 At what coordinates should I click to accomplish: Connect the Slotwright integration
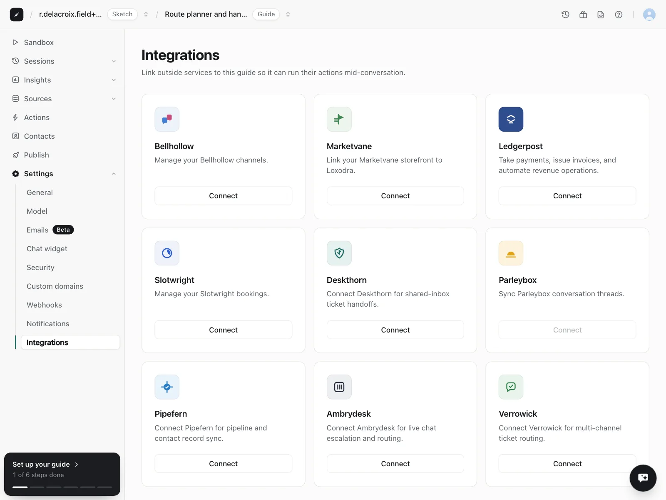[x=223, y=330]
